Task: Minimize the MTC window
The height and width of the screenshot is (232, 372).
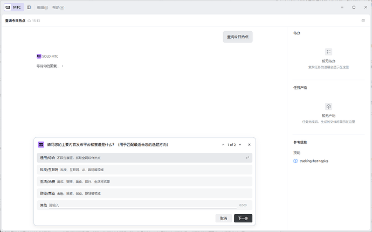Action: coord(342,8)
